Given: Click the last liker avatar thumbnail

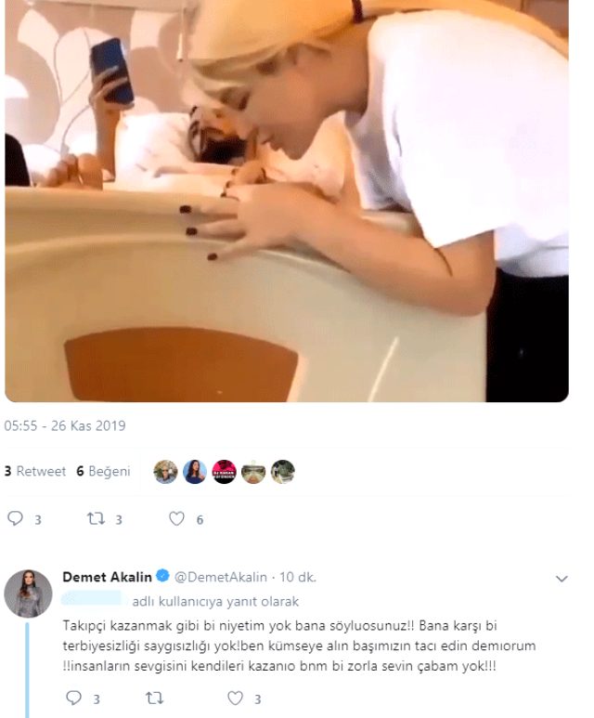Looking at the screenshot, I should point(282,471).
